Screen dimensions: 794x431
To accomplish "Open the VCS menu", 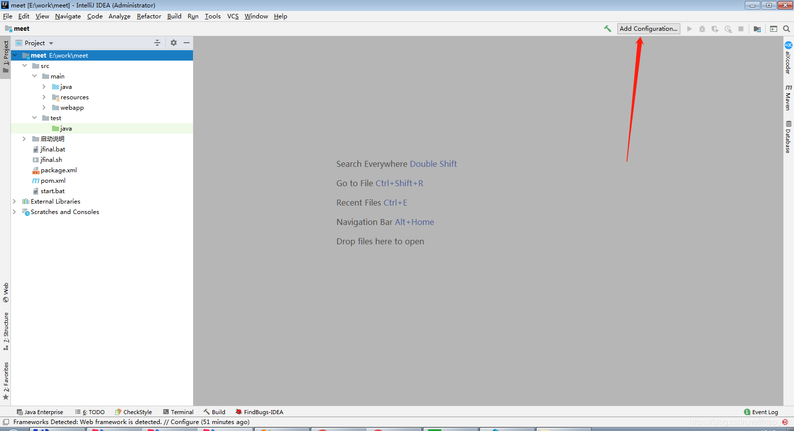I will pos(233,16).
